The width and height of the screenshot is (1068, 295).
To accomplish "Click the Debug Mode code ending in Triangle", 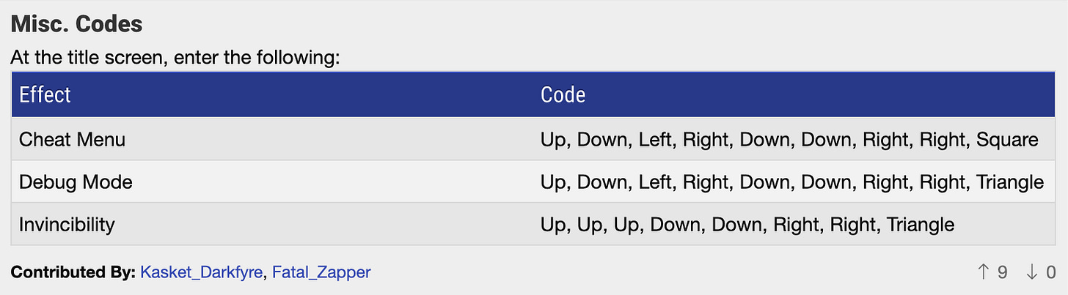I will [x=792, y=182].
